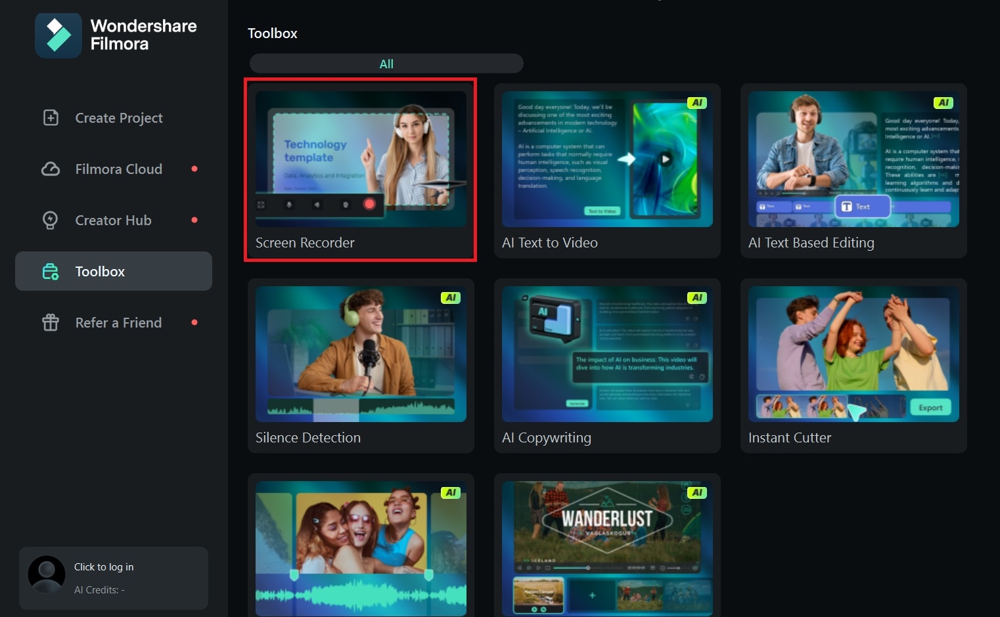
Task: Click the 'Click to log in' link
Action: [x=104, y=567]
